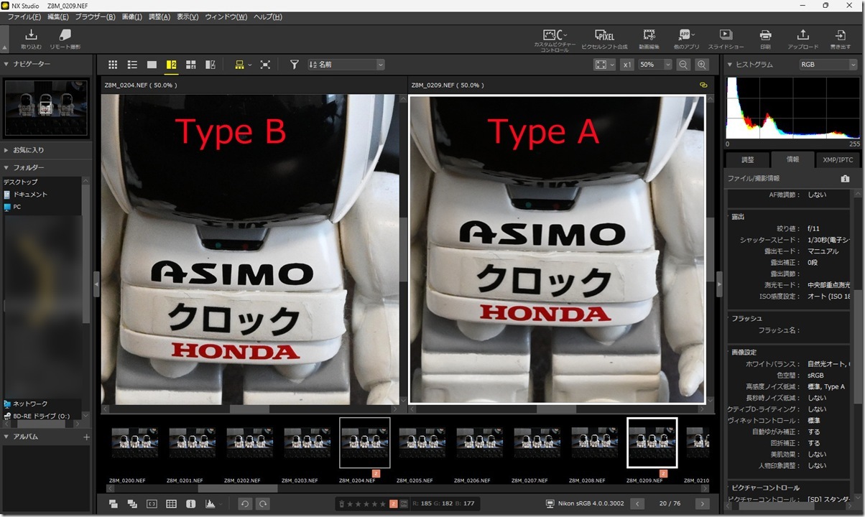Screen dimensions: 865x517
Task: Add a new album with plus icon
Action: pos(86,437)
